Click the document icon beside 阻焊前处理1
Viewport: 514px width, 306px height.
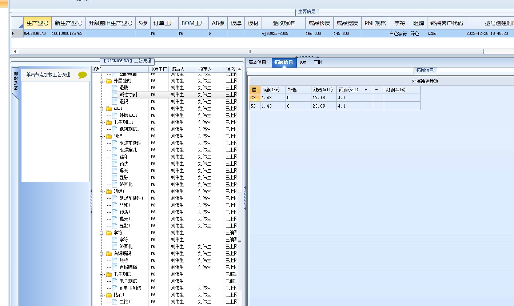(115, 198)
